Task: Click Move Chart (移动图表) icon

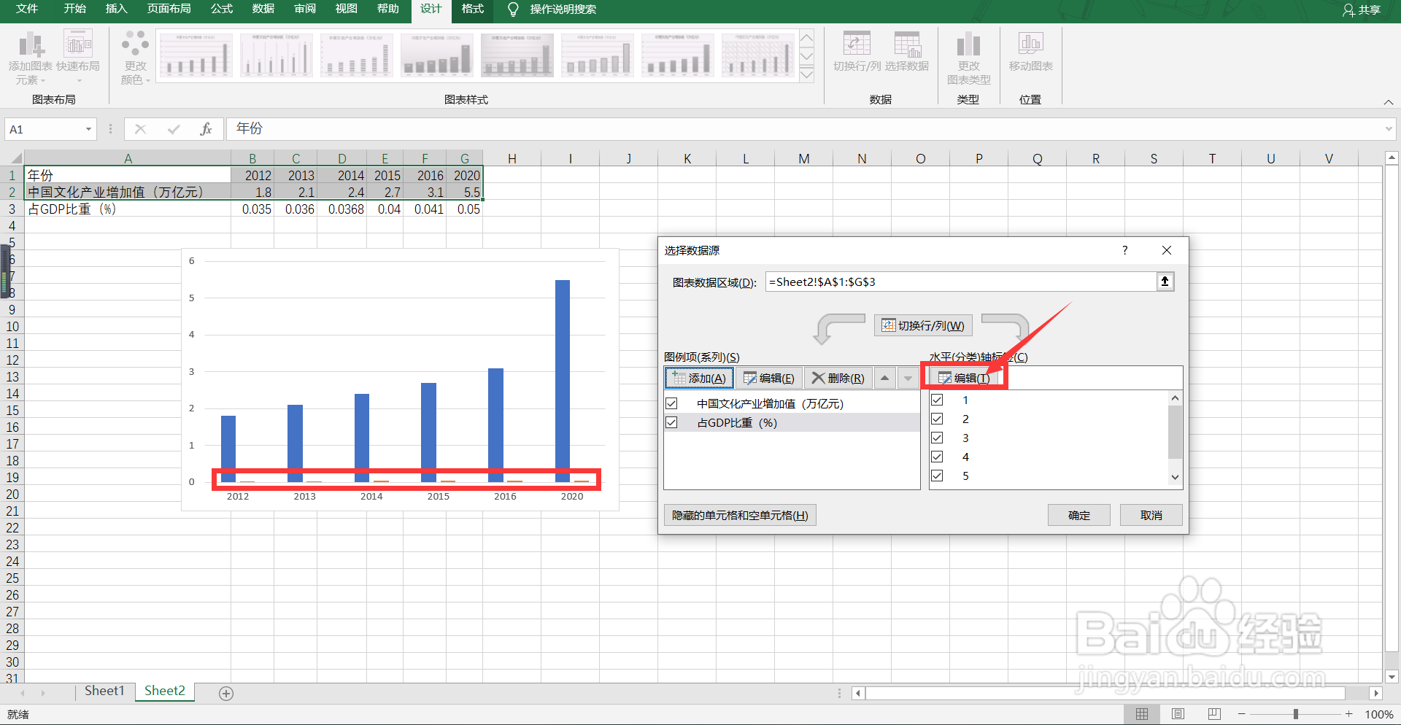Action: pyautogui.click(x=1030, y=51)
